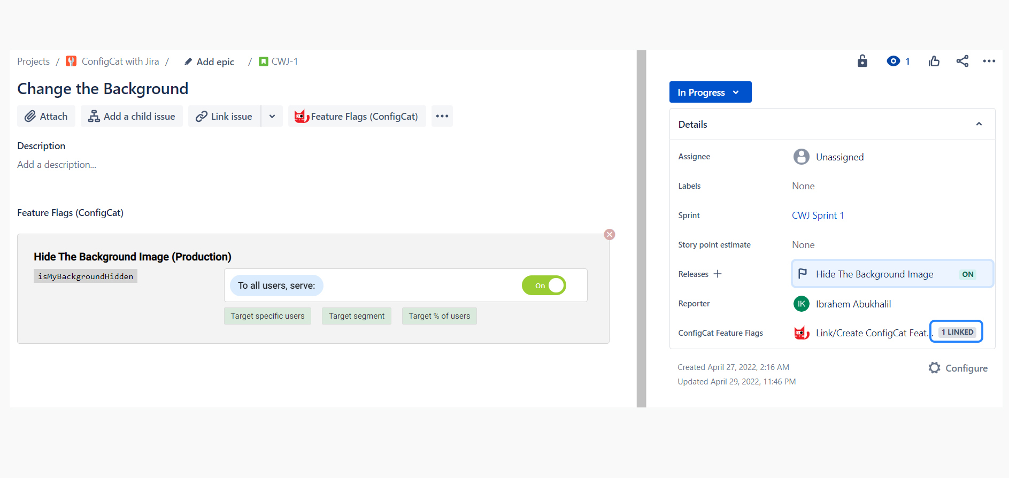Toggle the watch eye icon
This screenshot has height=478, width=1009.
click(x=893, y=61)
